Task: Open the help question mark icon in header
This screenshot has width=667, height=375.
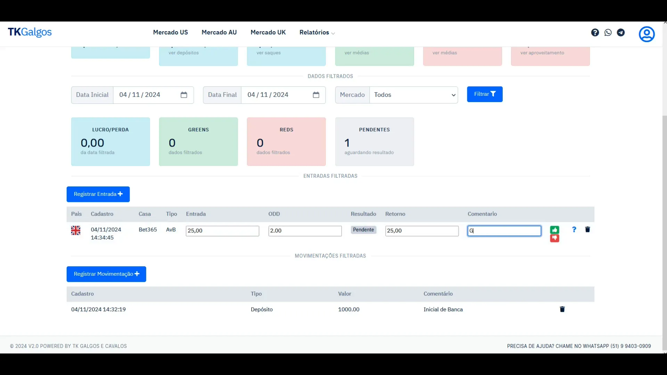Action: coord(595,32)
